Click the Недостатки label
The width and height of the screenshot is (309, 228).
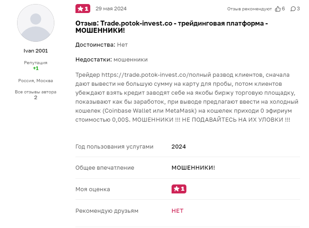tap(93, 59)
